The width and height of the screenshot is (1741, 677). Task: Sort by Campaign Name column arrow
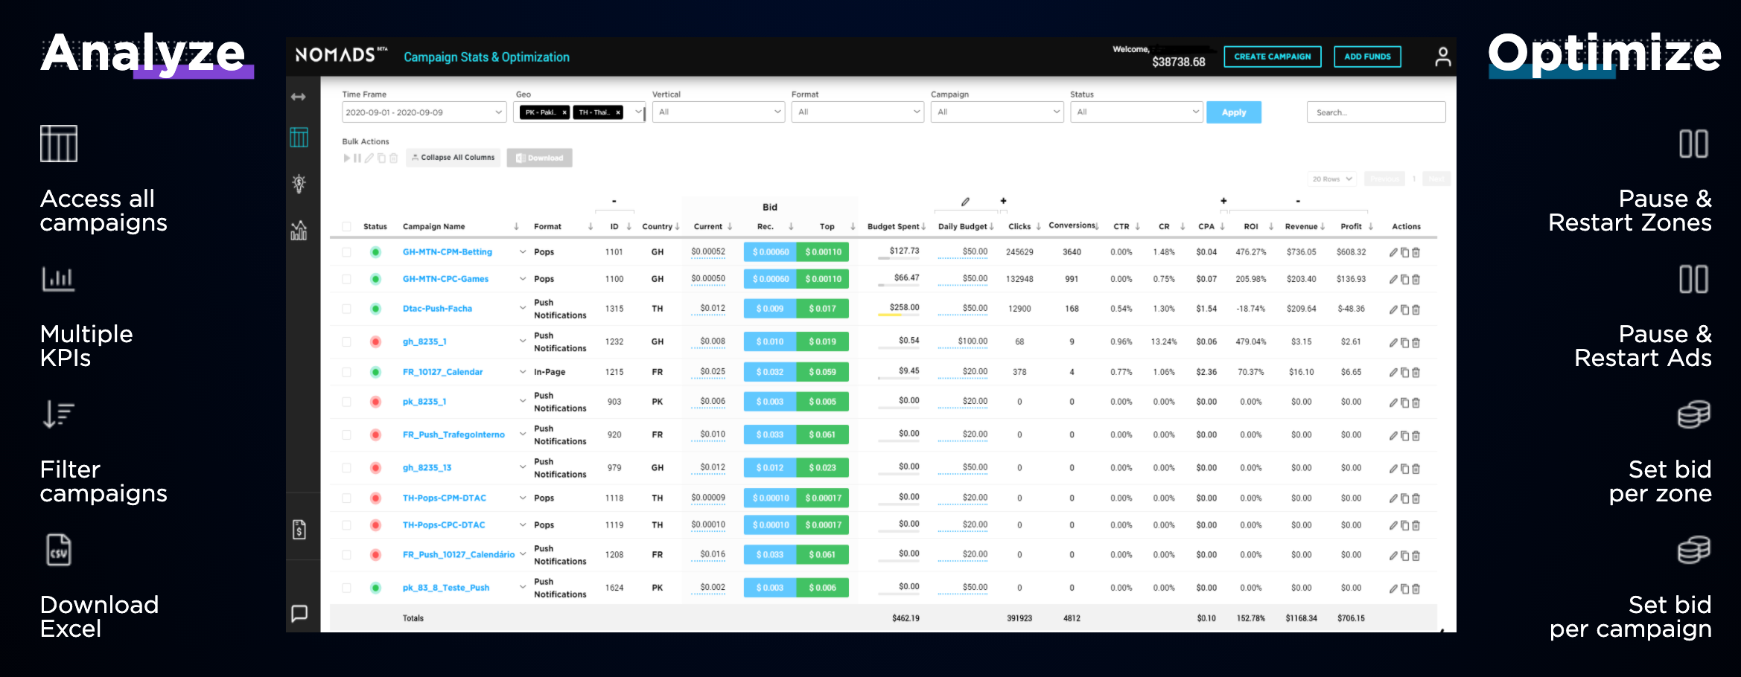[516, 227]
